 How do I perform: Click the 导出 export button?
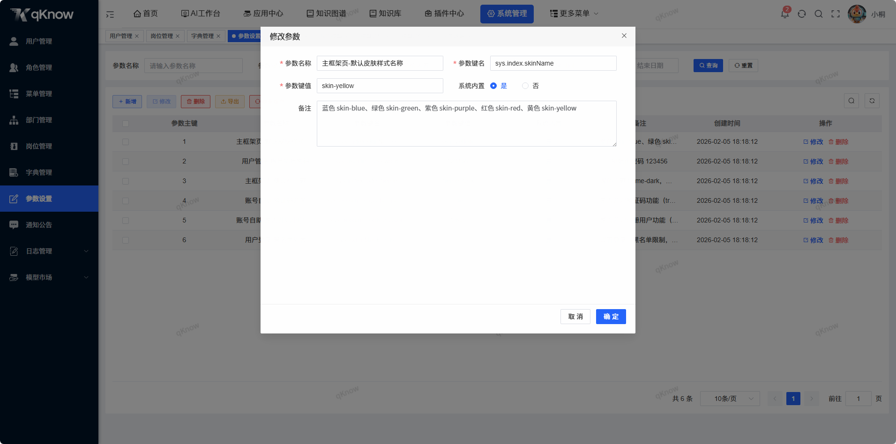230,102
